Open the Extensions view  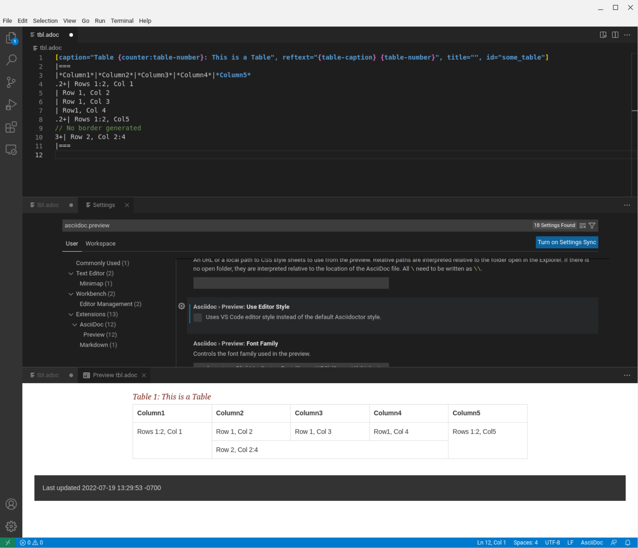(11, 127)
